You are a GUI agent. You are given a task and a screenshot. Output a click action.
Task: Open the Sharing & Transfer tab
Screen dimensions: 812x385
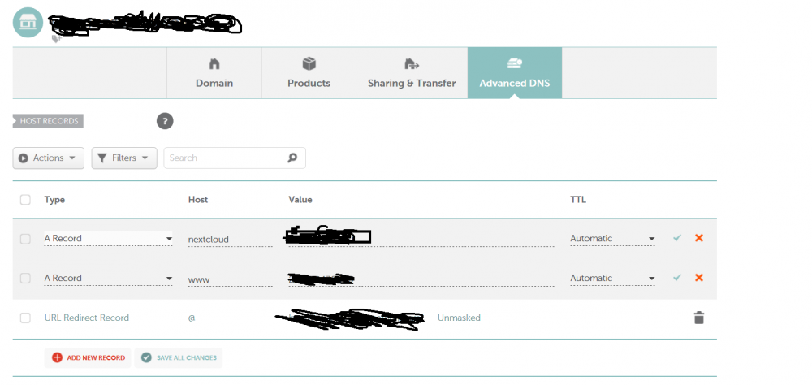412,73
